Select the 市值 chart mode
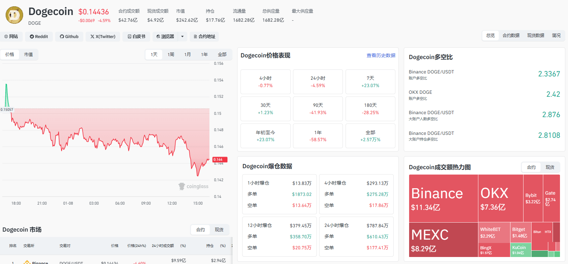This screenshot has height=264, width=568. tap(28, 54)
